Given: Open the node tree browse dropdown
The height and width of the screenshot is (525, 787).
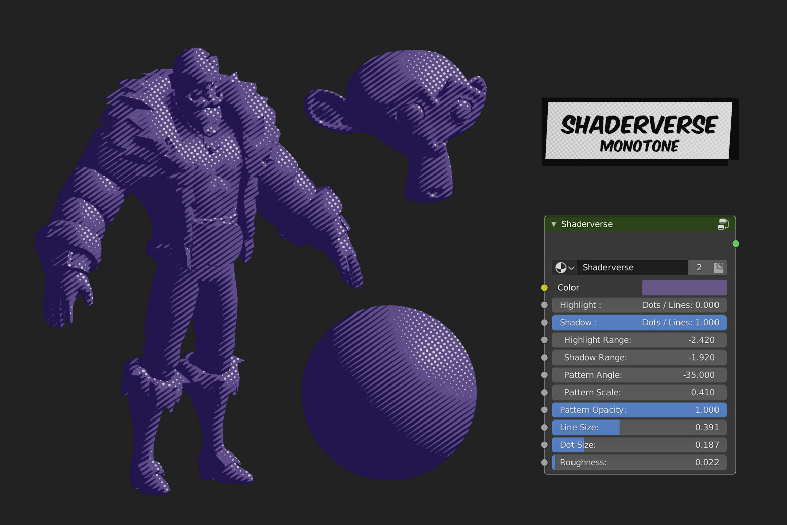Looking at the screenshot, I should (564, 268).
